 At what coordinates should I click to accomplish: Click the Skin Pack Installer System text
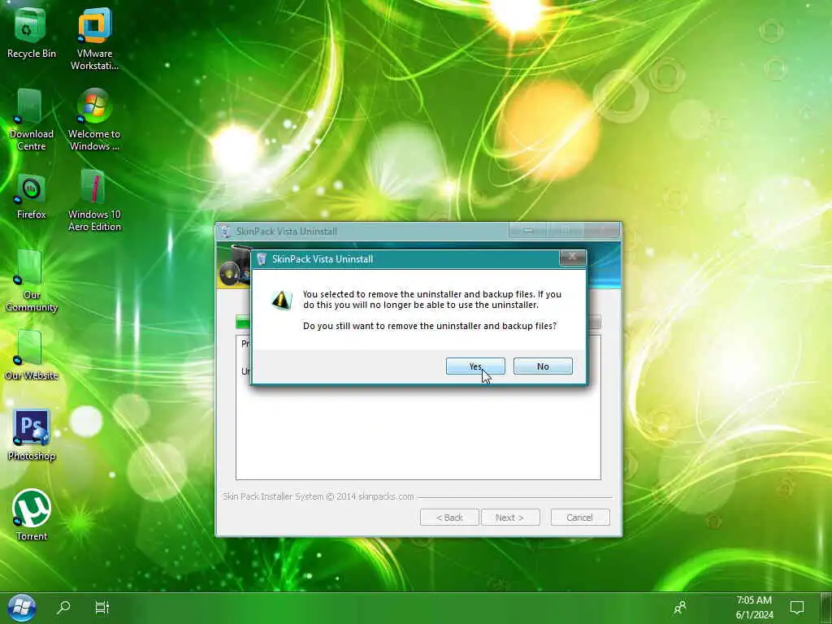318,496
